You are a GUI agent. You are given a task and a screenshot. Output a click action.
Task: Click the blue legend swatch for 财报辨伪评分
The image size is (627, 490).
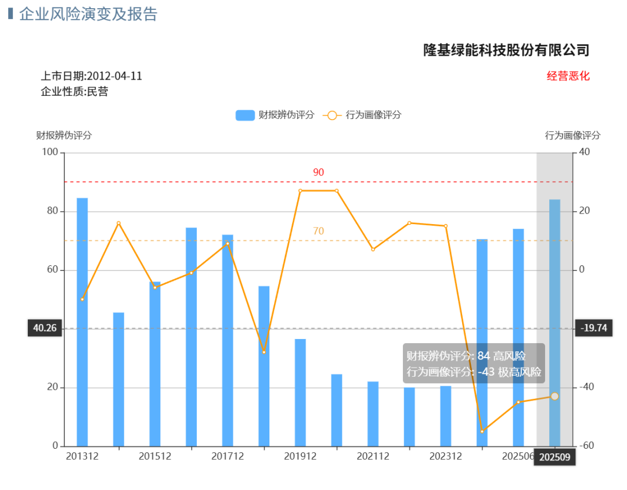pyautogui.click(x=245, y=115)
